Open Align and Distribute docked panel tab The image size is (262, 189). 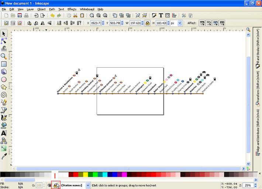tap(258, 133)
